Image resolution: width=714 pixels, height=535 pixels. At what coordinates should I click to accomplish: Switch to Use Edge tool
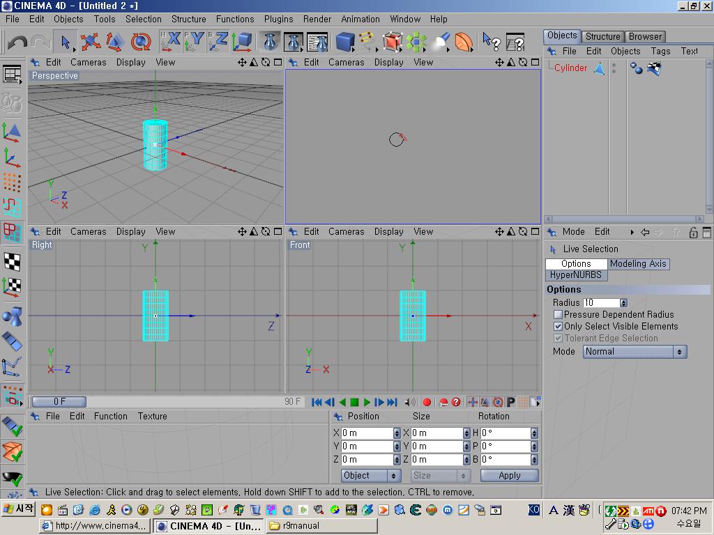[x=12, y=208]
